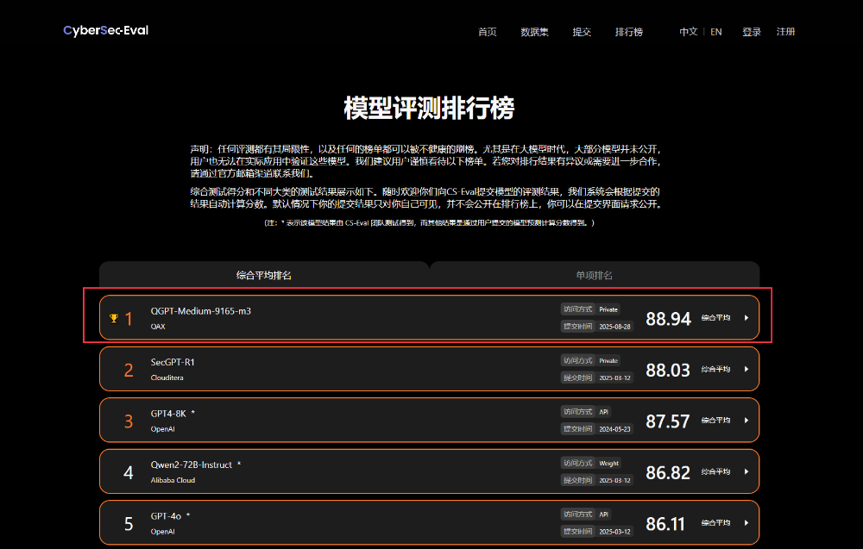Expand the Qwen2-72B-Instruct row arrow
Screen dimensions: 863x549
pos(746,471)
